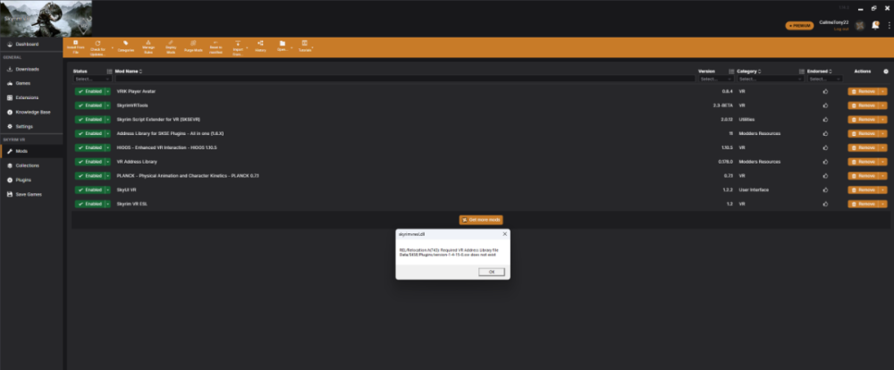The image size is (894, 370).
Task: Click the Premium badge
Action: pyautogui.click(x=799, y=26)
